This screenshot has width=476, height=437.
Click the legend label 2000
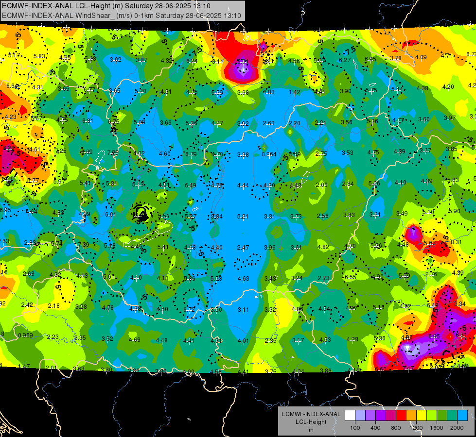457,428
